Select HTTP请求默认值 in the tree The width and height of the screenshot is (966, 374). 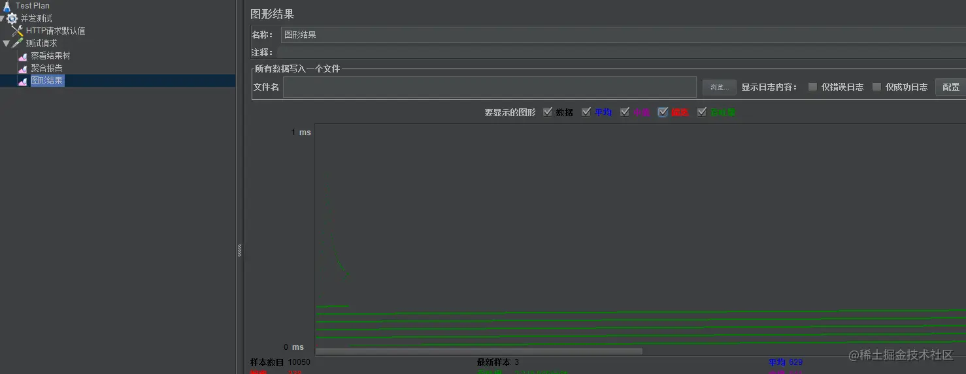[x=56, y=31]
